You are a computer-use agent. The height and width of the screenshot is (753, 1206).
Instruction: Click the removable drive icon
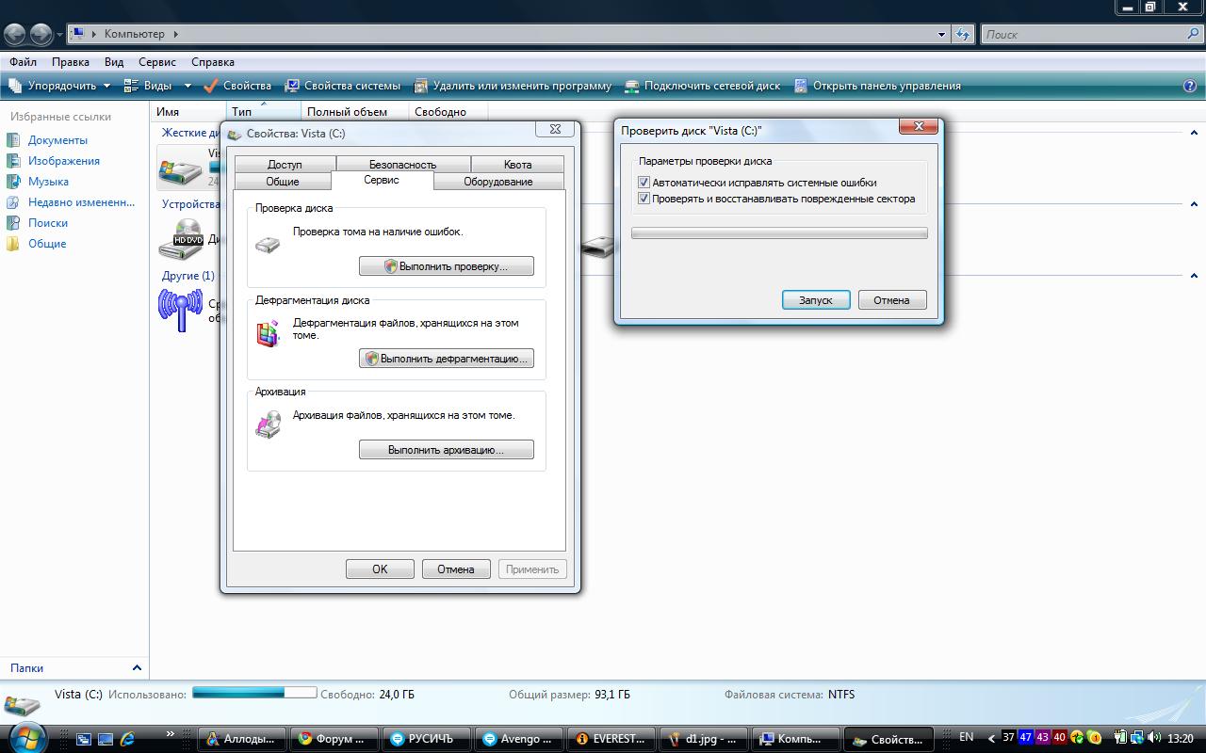click(598, 247)
